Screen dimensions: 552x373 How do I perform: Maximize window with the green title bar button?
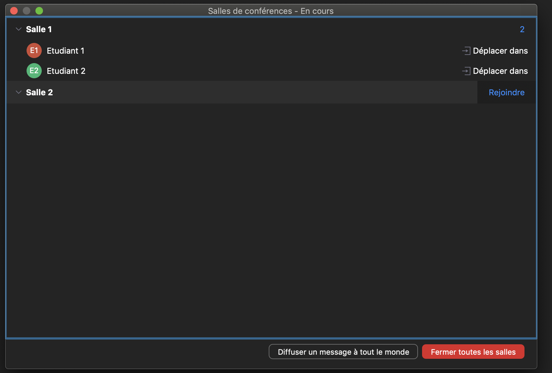39,11
